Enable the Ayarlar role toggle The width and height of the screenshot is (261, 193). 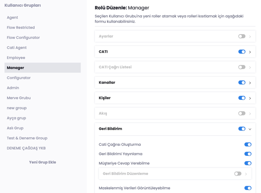[242, 36]
